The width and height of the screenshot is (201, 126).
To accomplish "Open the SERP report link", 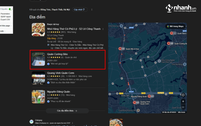I will (x=6, y=17).
